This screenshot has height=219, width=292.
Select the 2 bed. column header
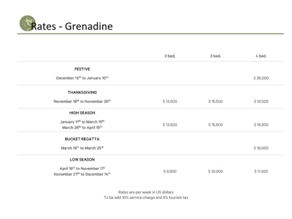(x=170, y=56)
